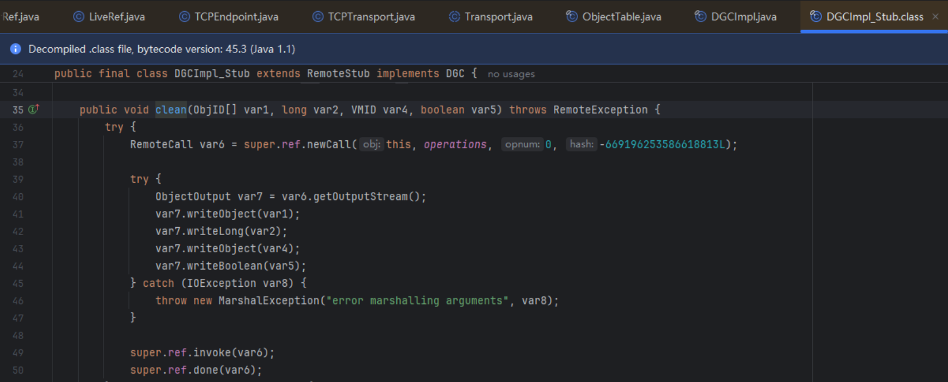948x382 pixels.
Task: Switch to the LiveRef.java tab
Action: pos(116,17)
